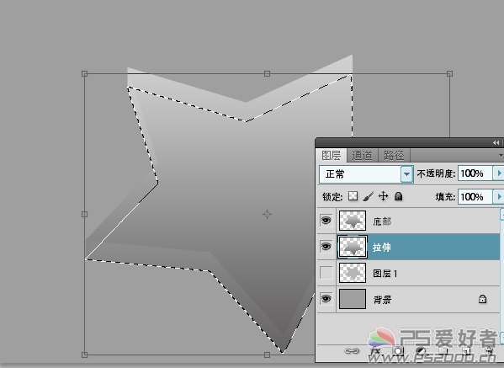Hide the 底部 layer
The height and width of the screenshot is (368, 504).
[x=326, y=221]
